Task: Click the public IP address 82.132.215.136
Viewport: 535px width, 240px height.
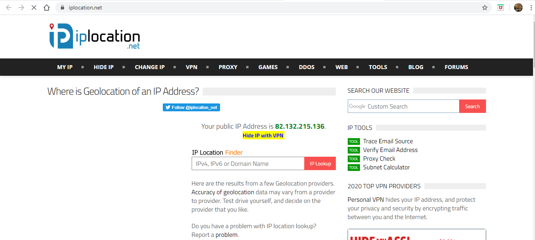Action: (300, 126)
